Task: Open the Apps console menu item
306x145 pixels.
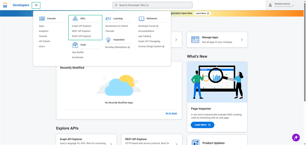Action: coord(42,26)
